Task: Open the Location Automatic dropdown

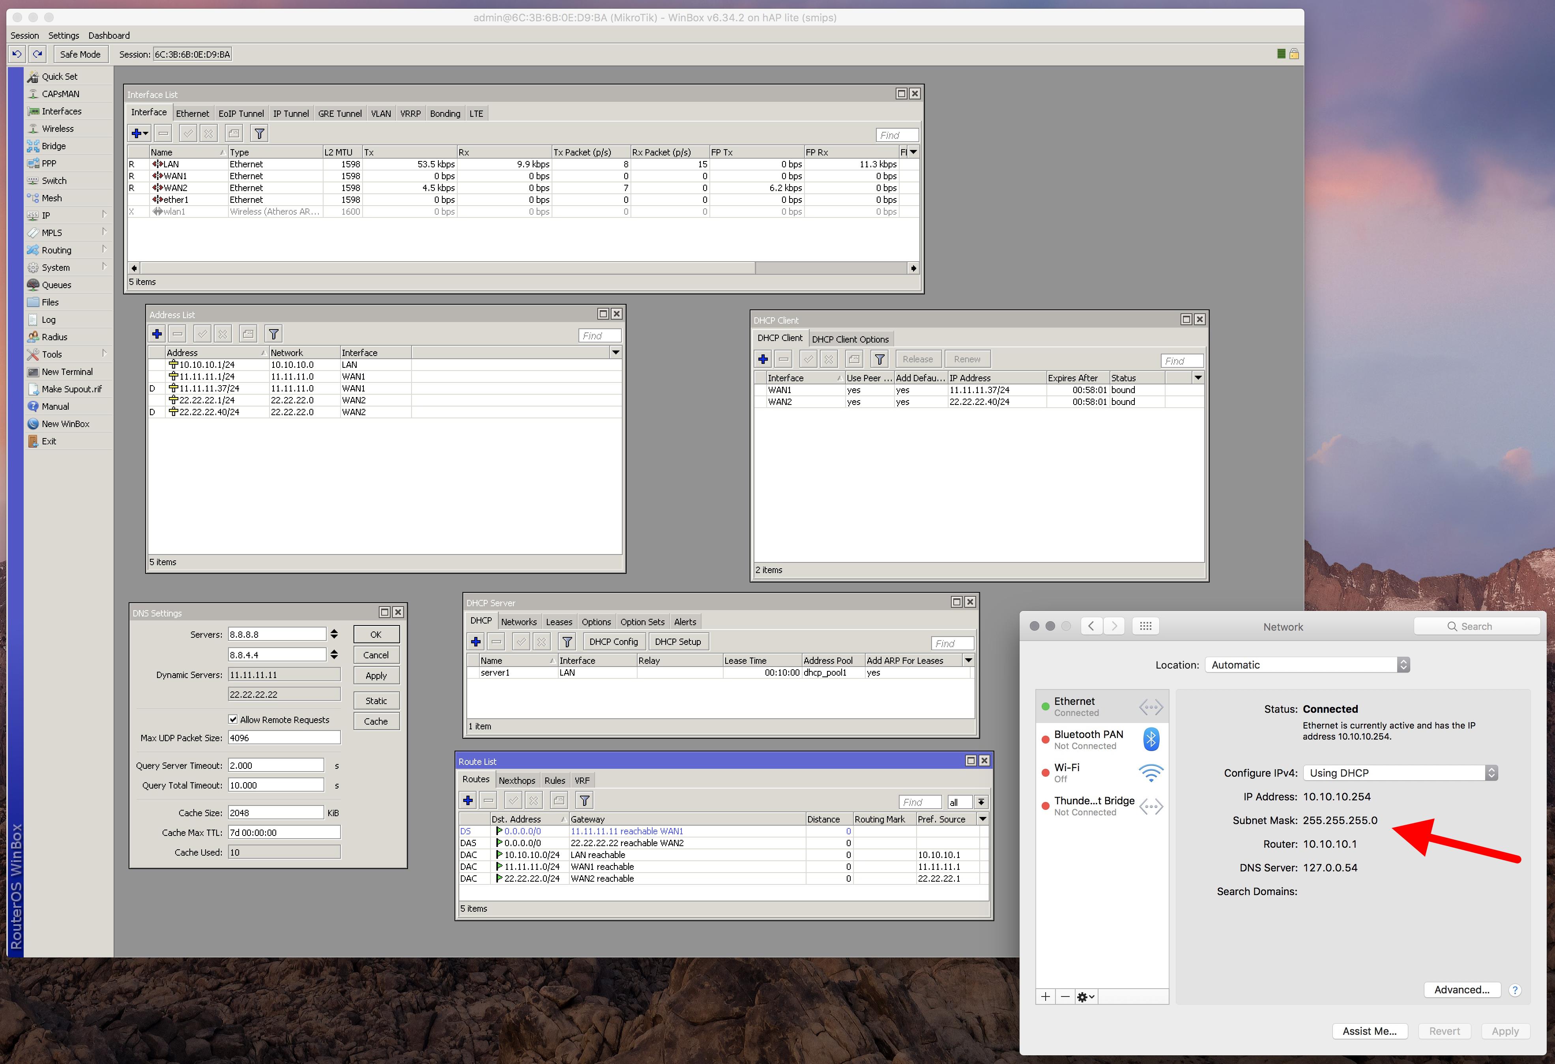Action: click(1307, 665)
